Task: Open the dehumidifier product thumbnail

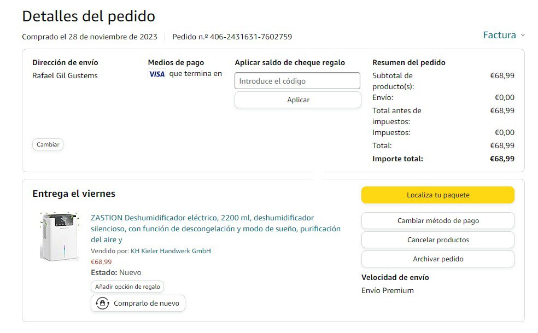Action: (59, 236)
